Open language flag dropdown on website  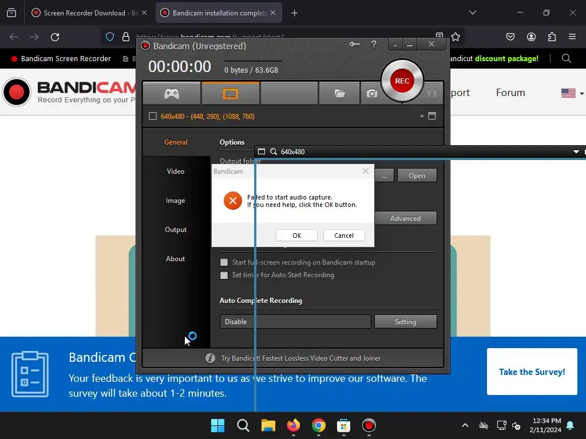pos(572,93)
